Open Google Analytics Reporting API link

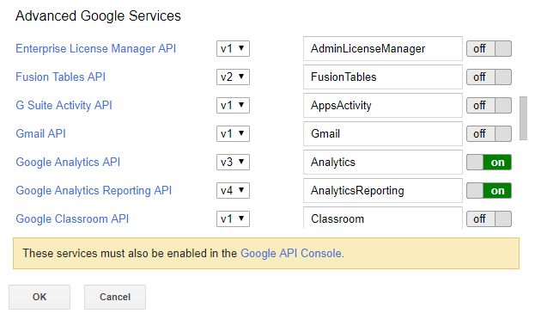[x=94, y=190]
